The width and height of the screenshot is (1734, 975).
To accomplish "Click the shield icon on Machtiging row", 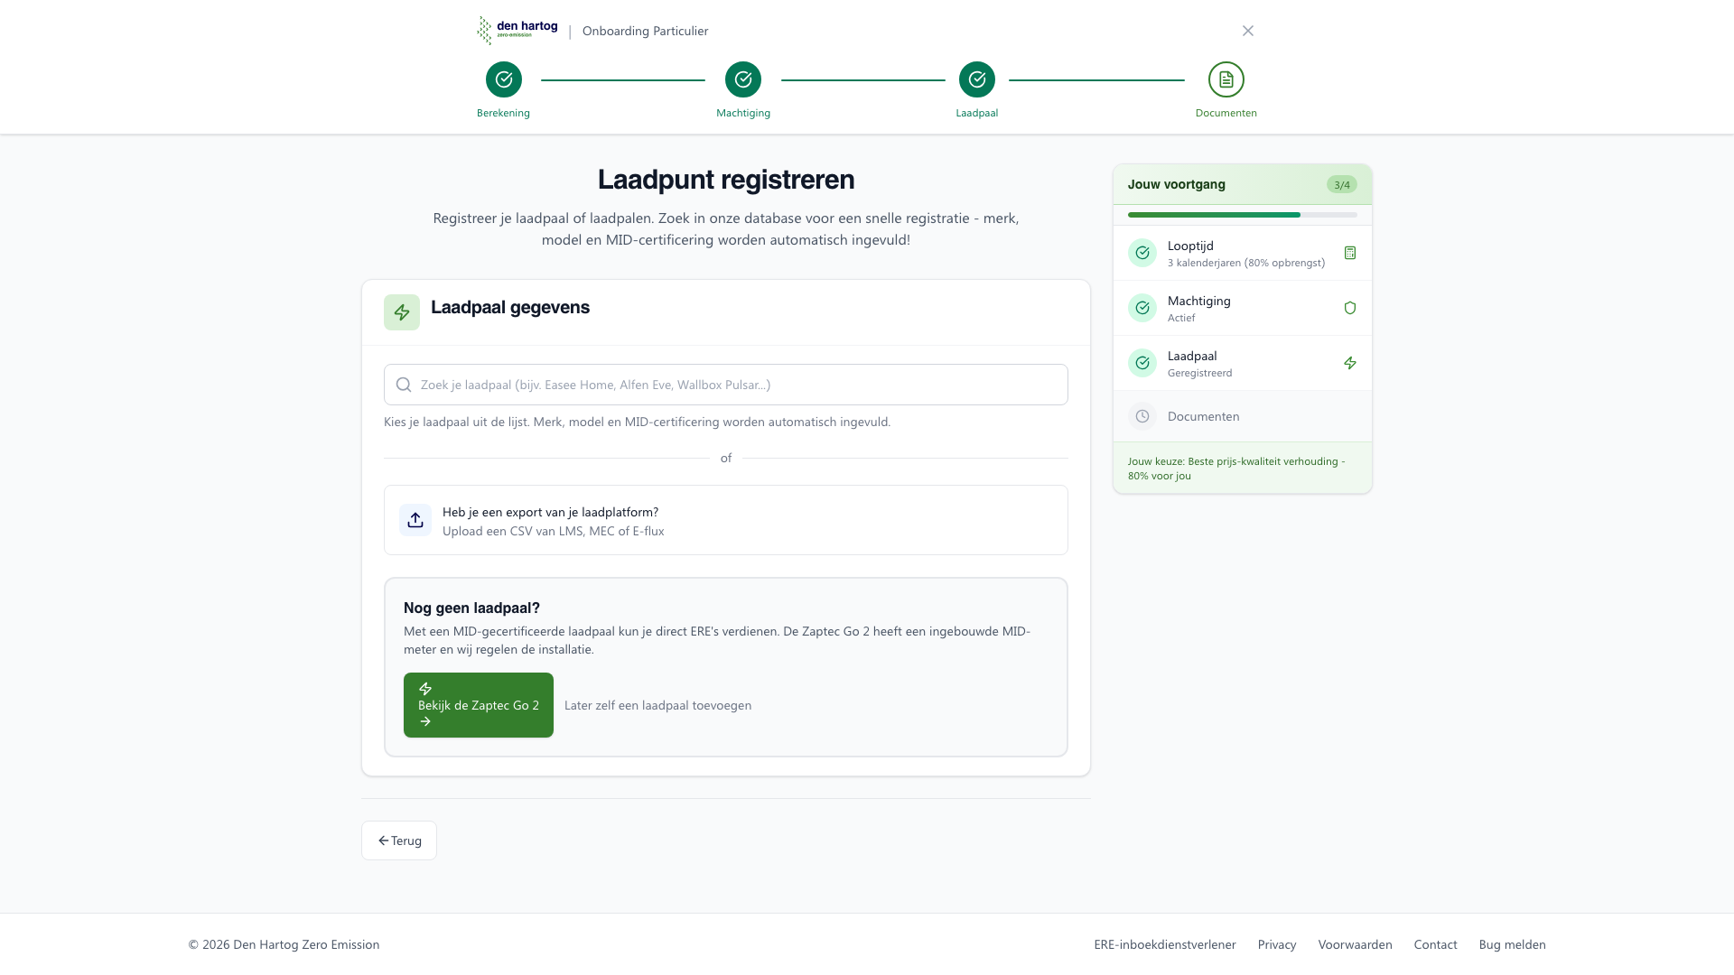I will (1350, 308).
